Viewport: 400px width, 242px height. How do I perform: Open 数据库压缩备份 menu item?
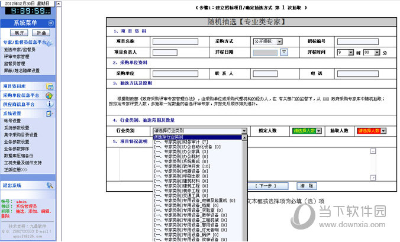(x=18, y=156)
